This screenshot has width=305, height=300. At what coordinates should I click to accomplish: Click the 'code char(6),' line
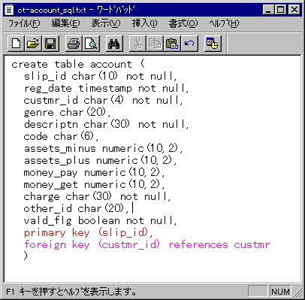[x=61, y=136]
